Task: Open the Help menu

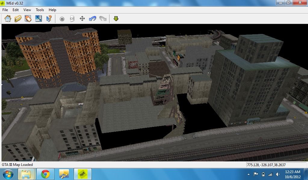Action: coord(52,10)
